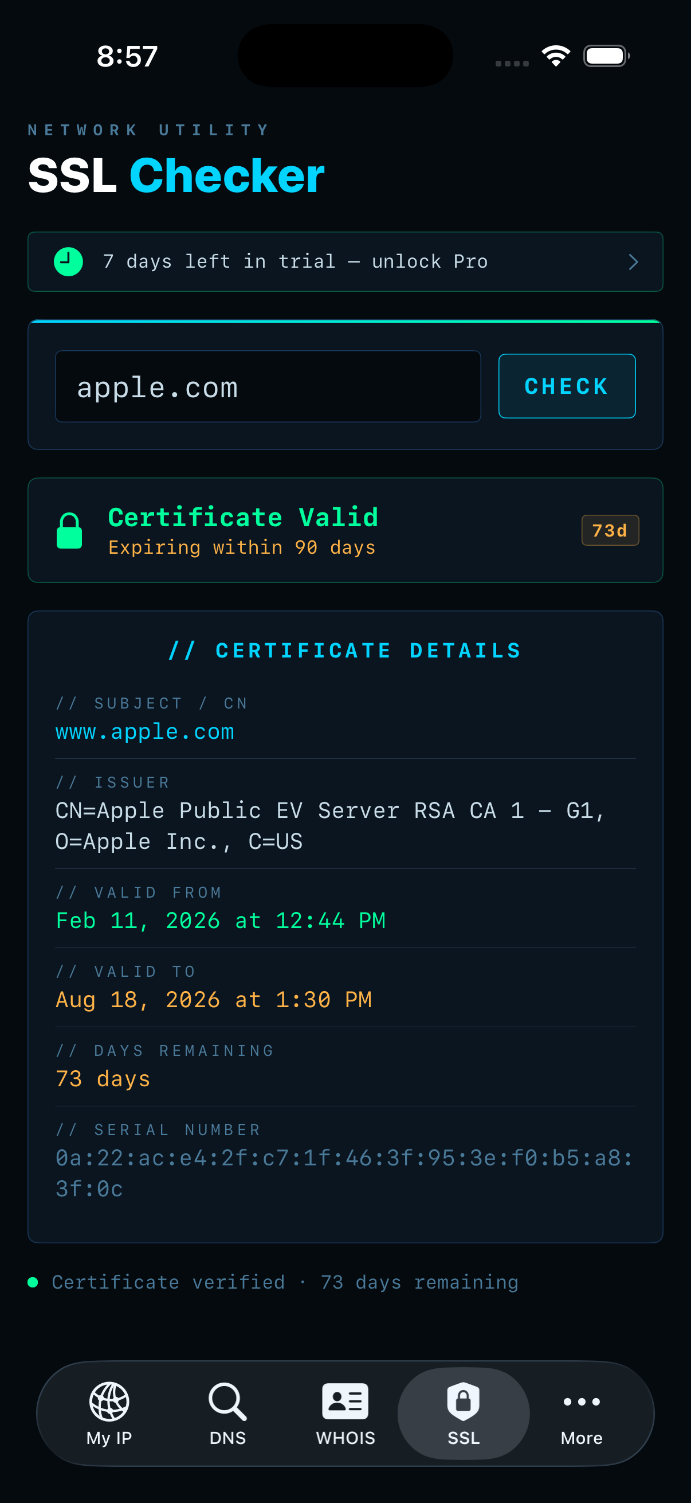
Task: Open the More tab
Action: [x=582, y=1413]
